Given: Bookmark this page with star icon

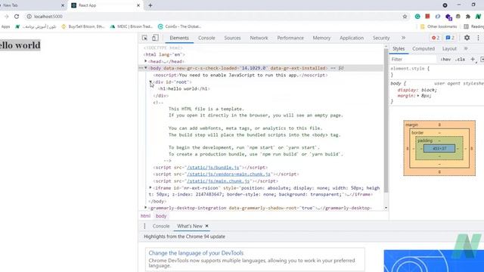Looking at the screenshot, I should 405,17.
